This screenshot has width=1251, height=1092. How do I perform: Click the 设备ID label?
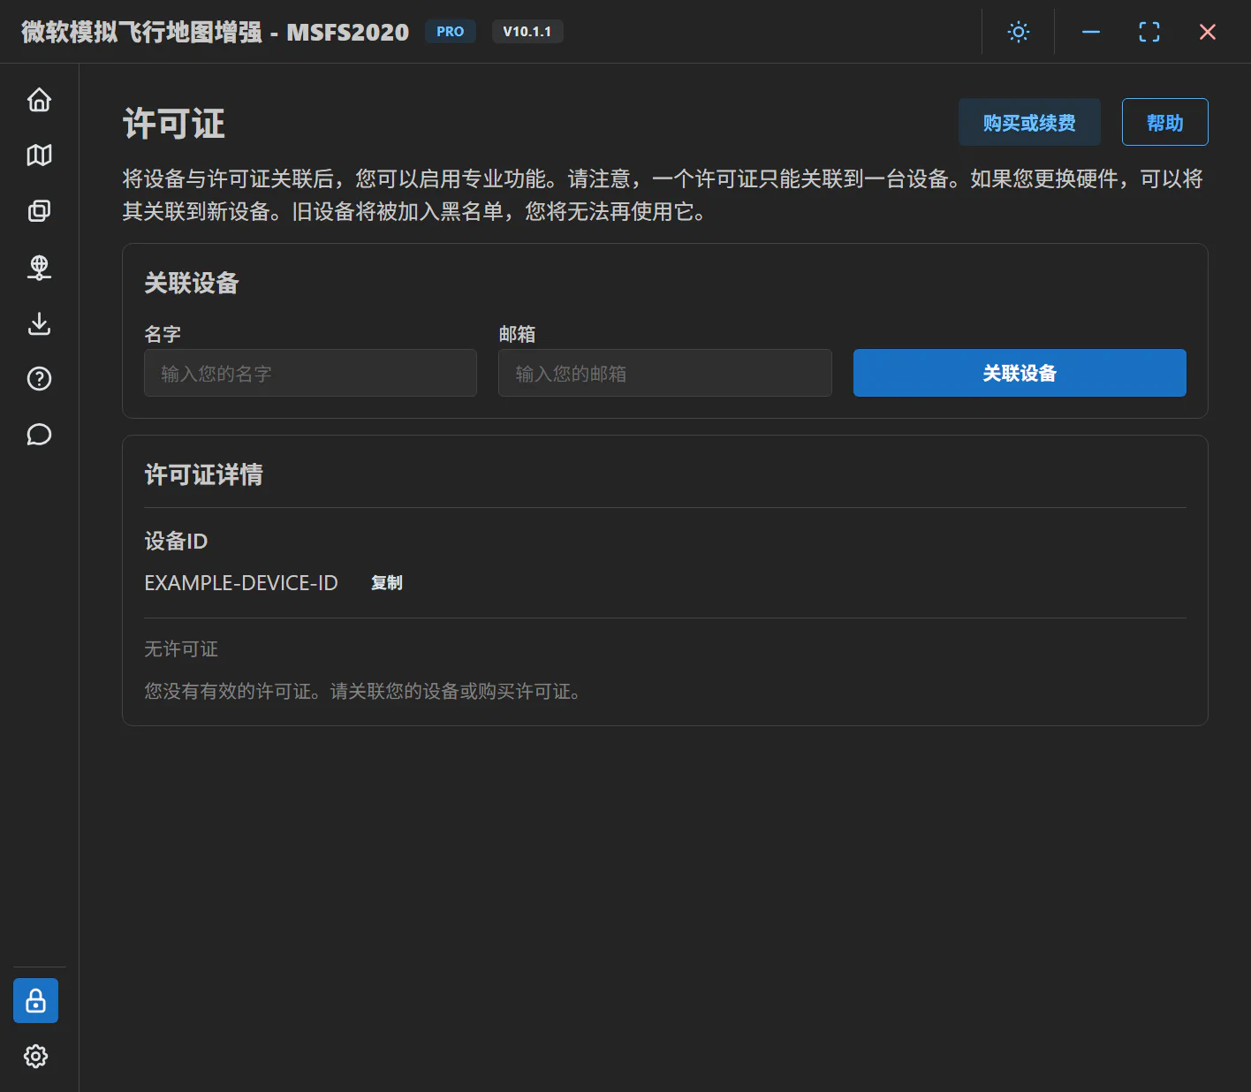[176, 541]
